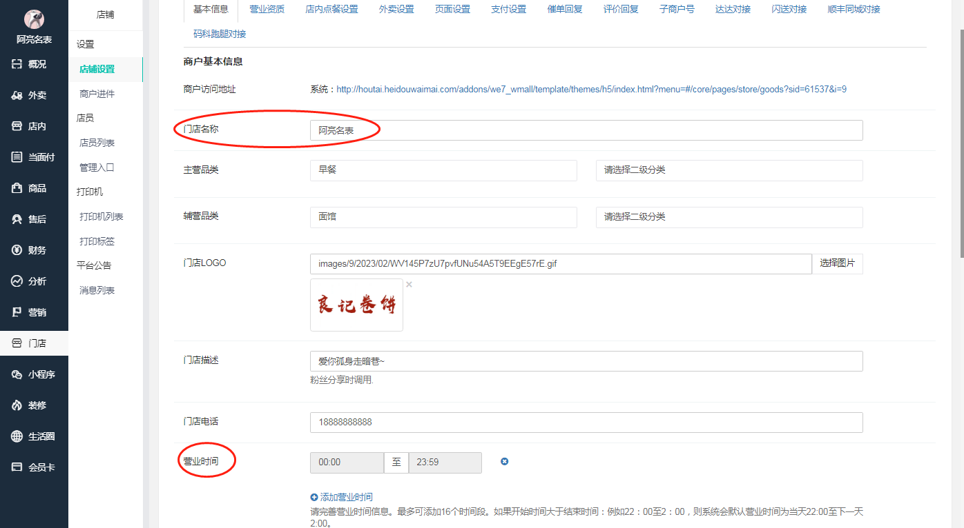The width and height of the screenshot is (964, 528).
Task: Open 概况 overview icon in sidebar
Action: 17,64
